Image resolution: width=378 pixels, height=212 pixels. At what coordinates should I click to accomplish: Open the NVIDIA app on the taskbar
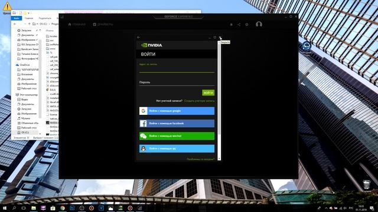[120, 208]
